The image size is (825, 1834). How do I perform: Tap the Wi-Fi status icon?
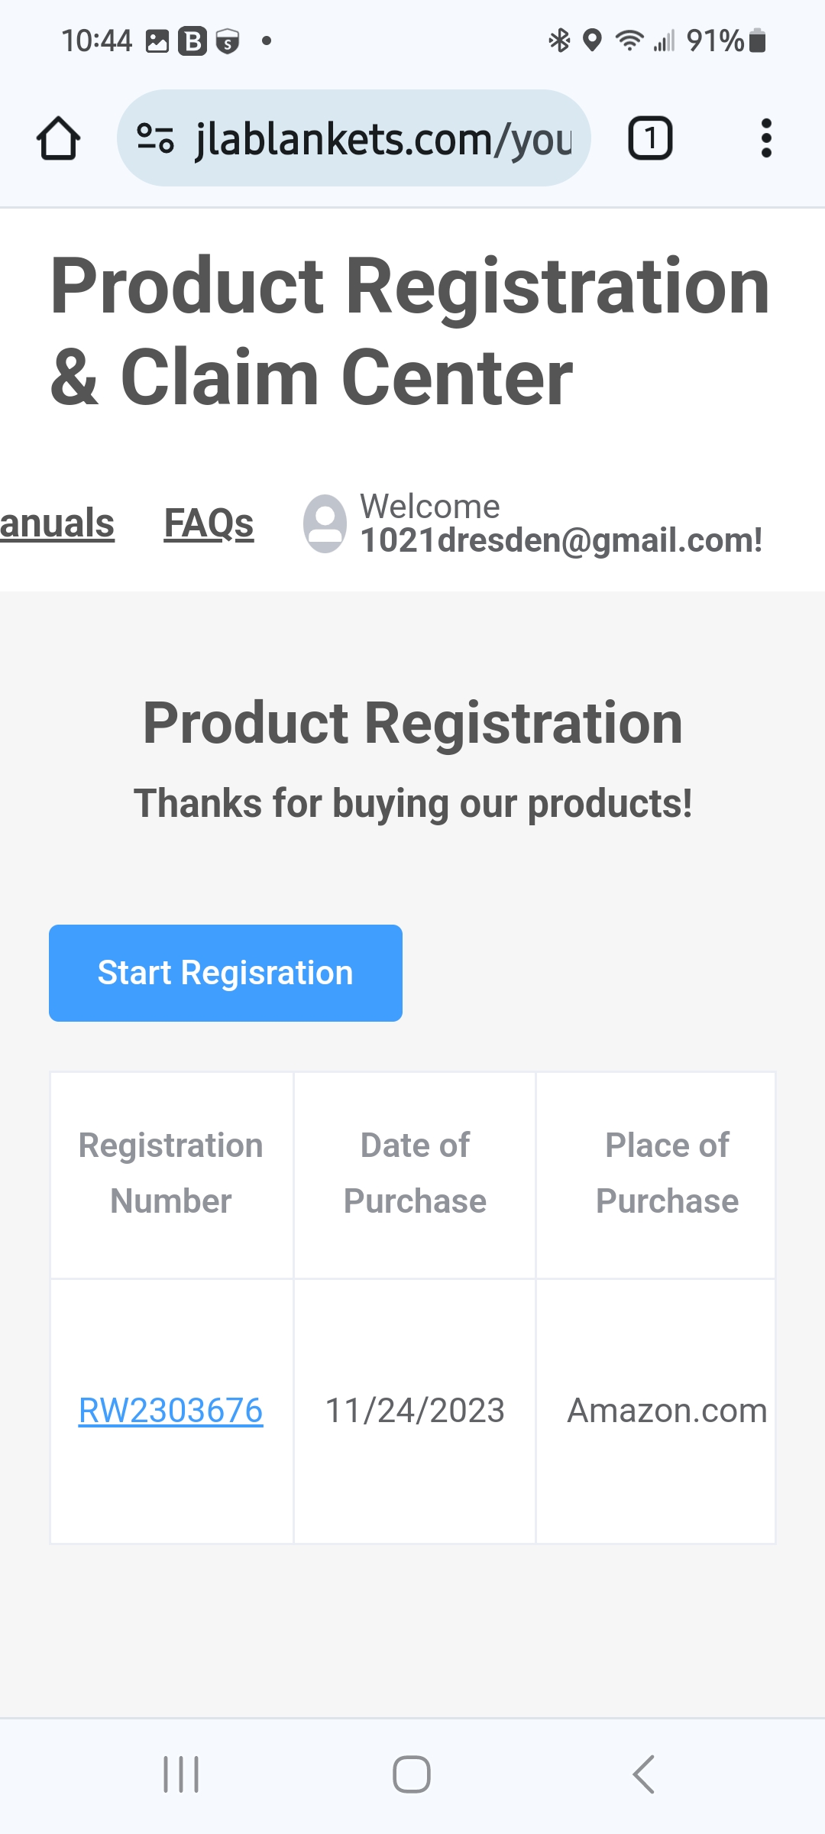629,41
